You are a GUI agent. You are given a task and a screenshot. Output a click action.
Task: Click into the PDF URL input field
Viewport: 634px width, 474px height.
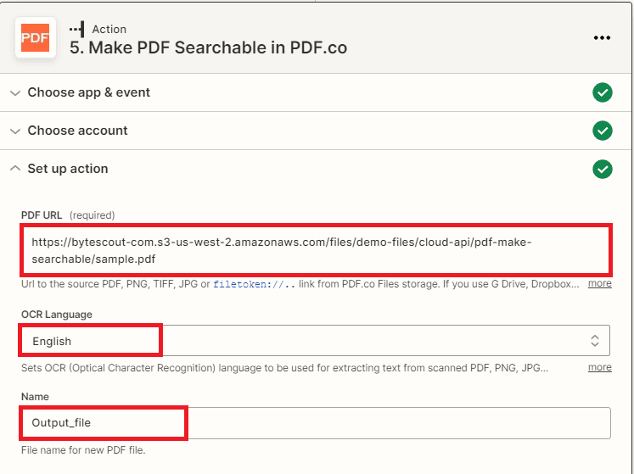[316, 250]
